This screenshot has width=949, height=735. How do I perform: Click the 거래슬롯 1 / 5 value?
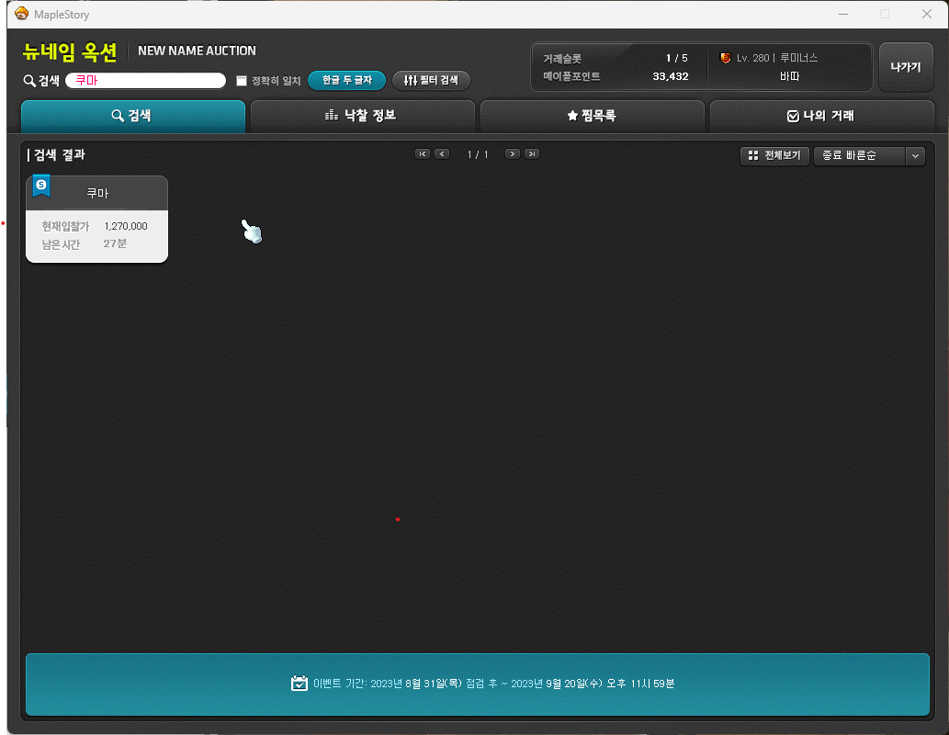[x=677, y=58]
